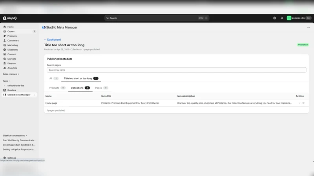This screenshot has width=314, height=176.
Task: Open the store activity icon in top bar
Action: pos(274,18)
